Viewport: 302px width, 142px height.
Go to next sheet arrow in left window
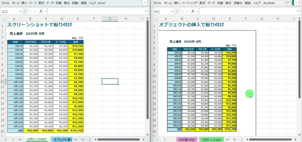[13, 140]
